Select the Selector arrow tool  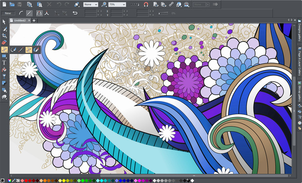click(x=4, y=22)
